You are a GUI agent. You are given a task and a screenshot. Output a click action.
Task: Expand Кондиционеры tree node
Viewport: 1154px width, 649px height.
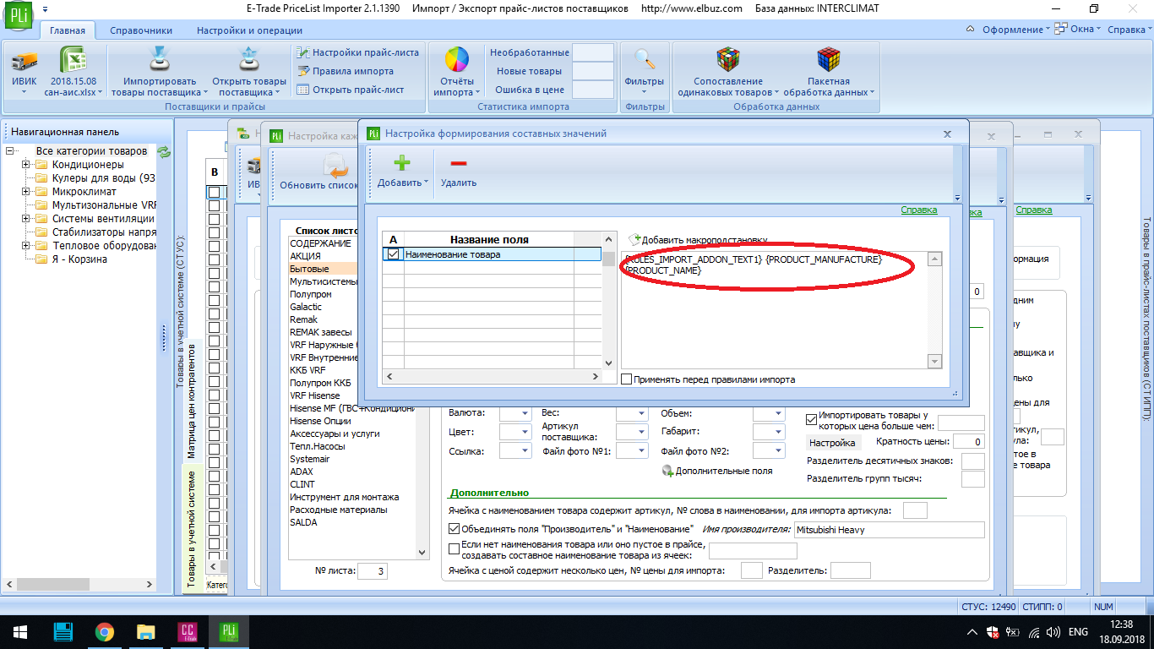click(26, 165)
